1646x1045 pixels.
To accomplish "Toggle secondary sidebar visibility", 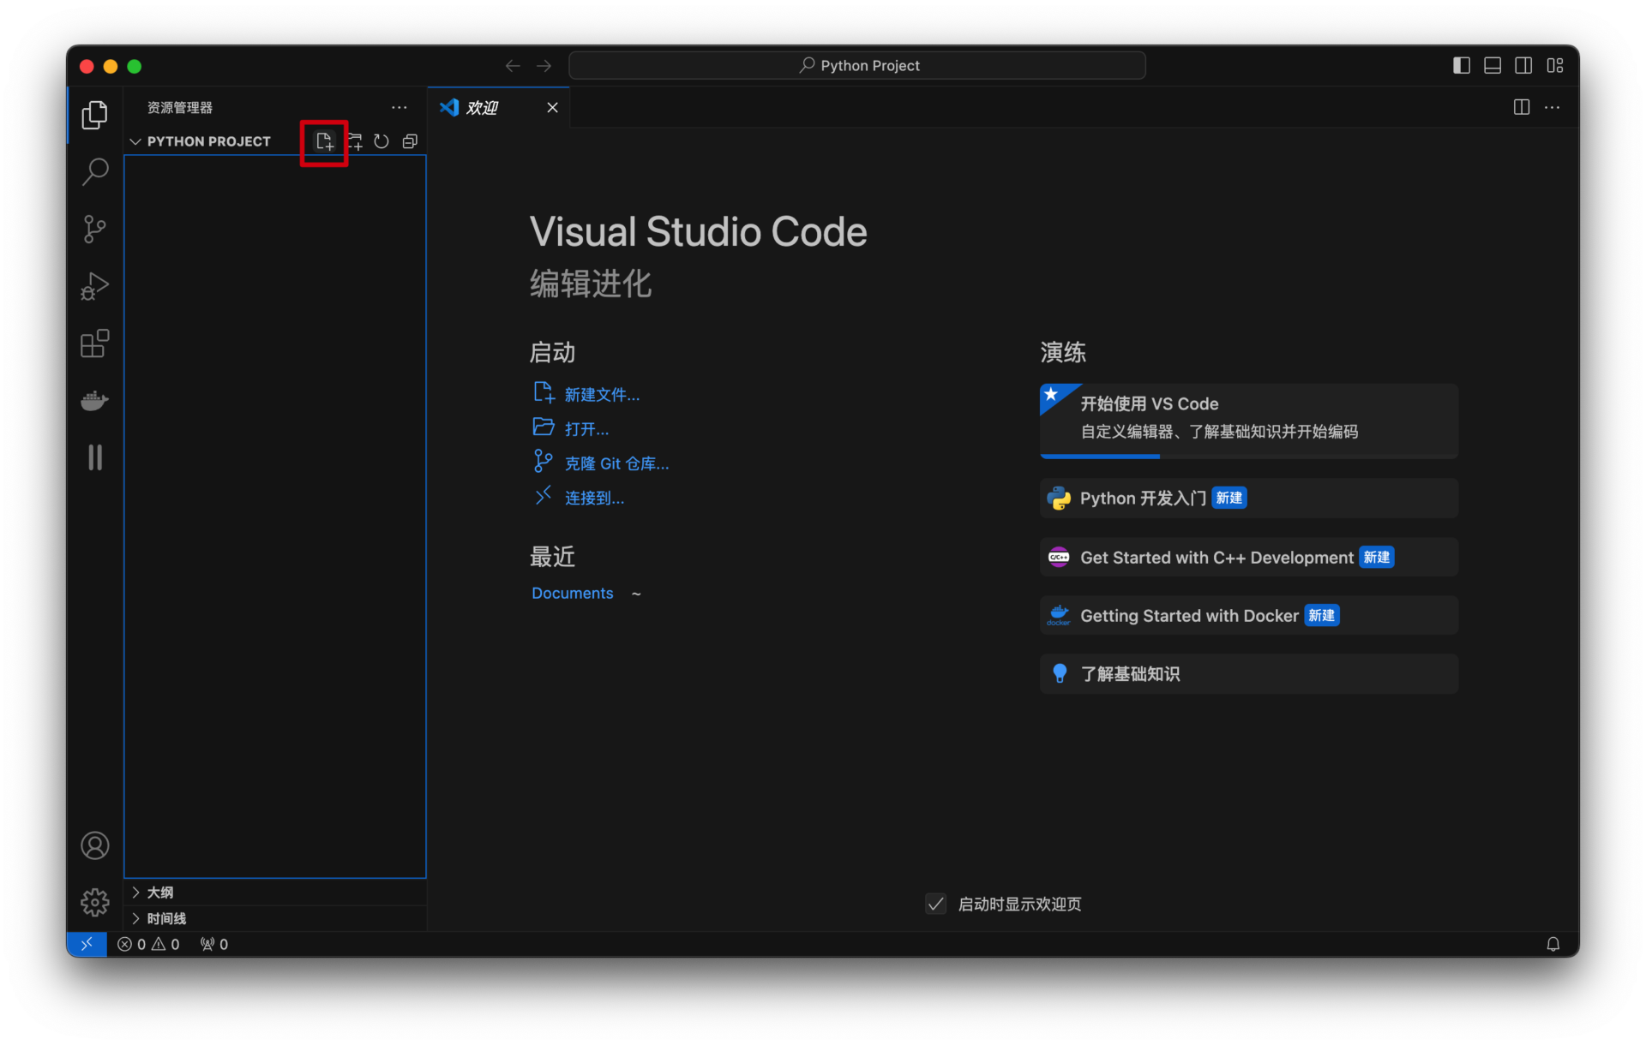I will tap(1523, 66).
